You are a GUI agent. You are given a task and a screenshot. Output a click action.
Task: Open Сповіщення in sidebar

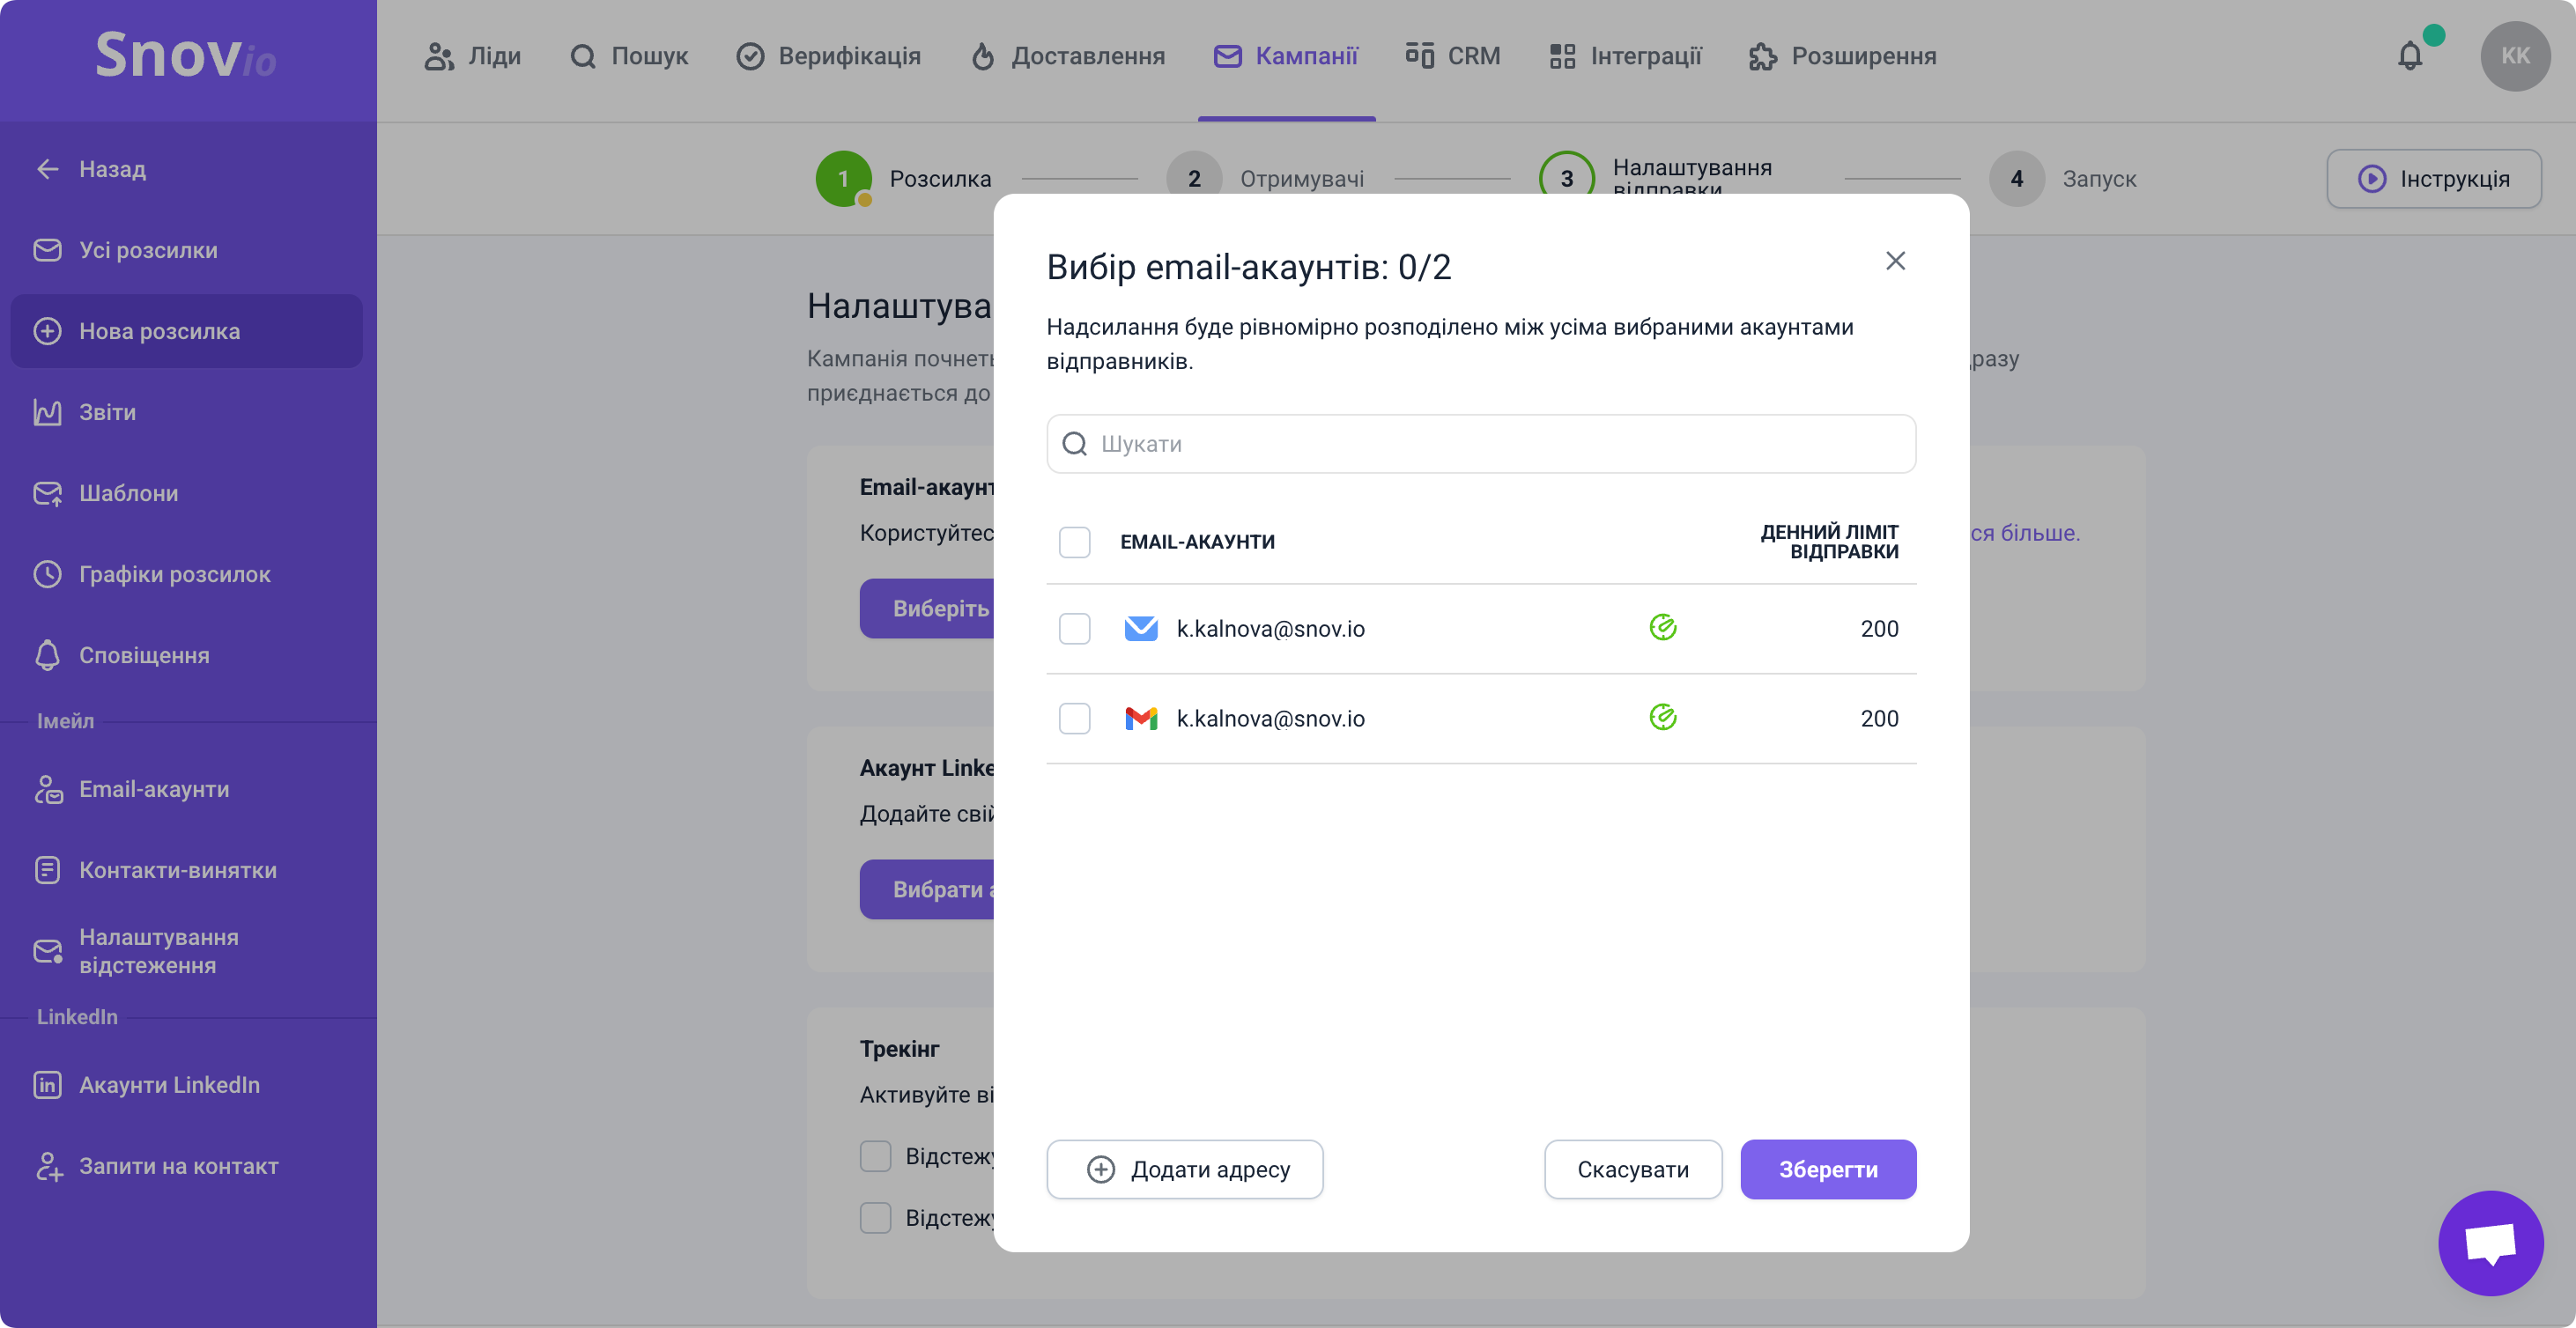coord(186,655)
